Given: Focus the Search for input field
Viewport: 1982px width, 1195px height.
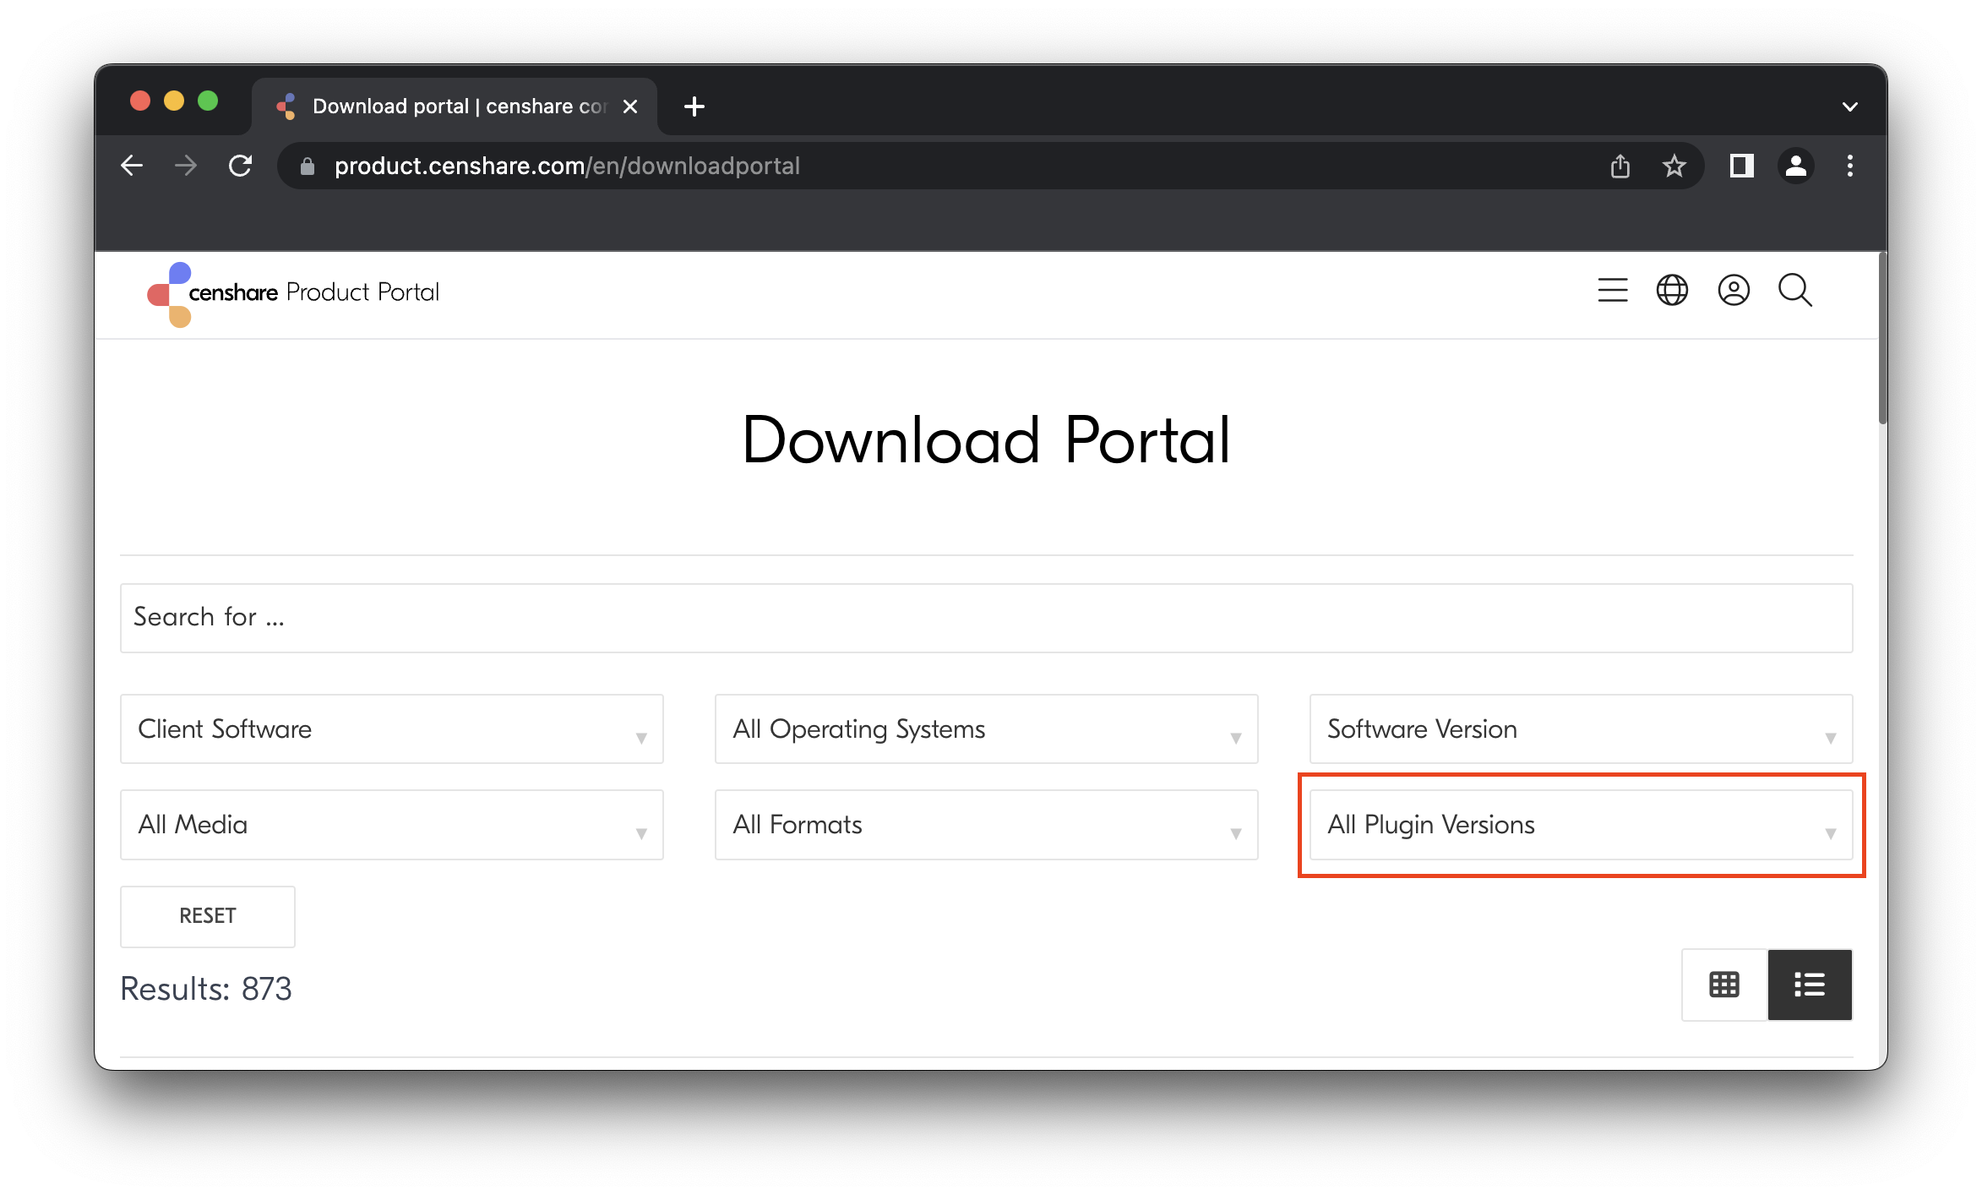Looking at the screenshot, I should click(x=986, y=618).
